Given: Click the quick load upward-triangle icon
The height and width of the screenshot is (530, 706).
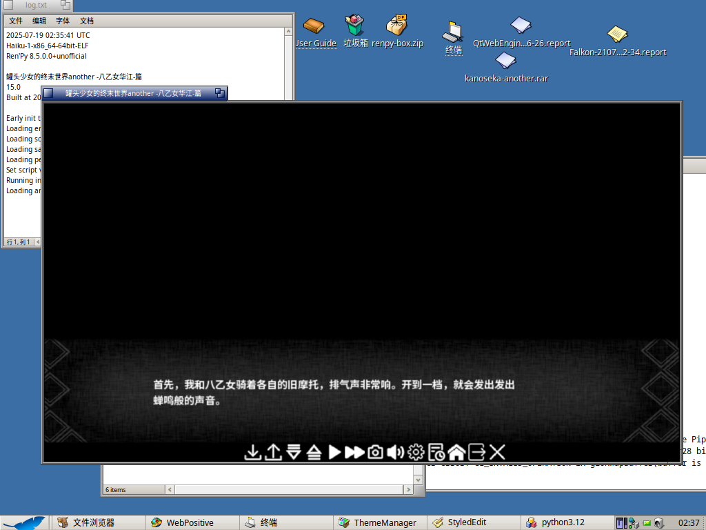Looking at the screenshot, I should [x=314, y=452].
